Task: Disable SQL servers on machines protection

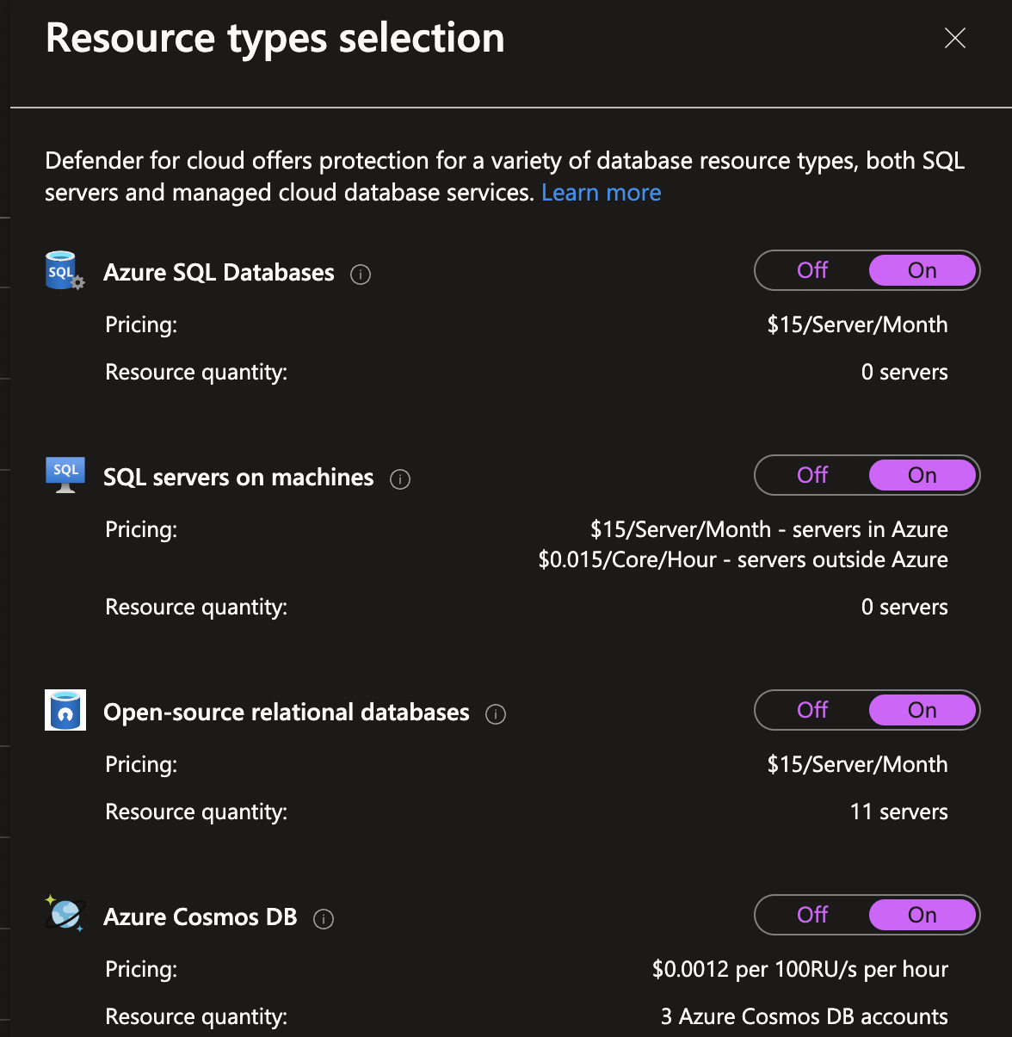Action: pyautogui.click(x=811, y=475)
